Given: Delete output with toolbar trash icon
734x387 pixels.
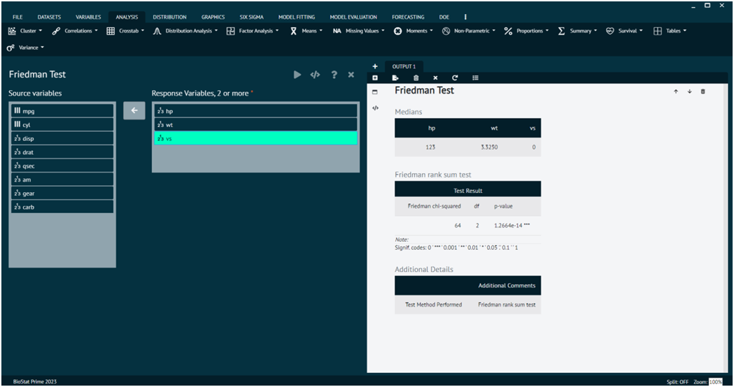Looking at the screenshot, I should click(x=416, y=78).
